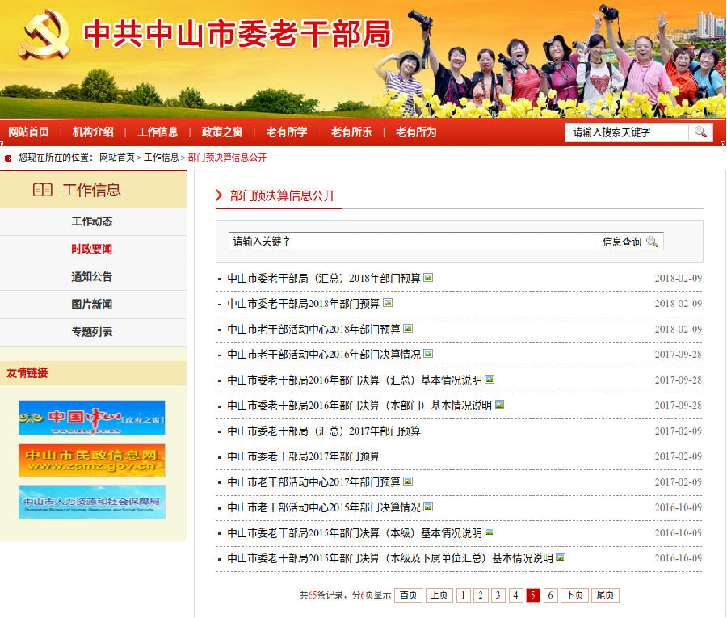Screen dimensions: 727x618
Task: Open the 机构介绍 navigation menu item
Action: coord(93,132)
